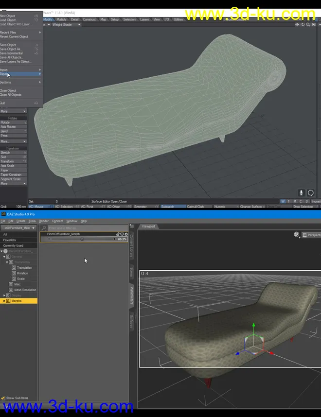Expand the Display tree group
Viewport: 321px width, 417px height.
click(x=4, y=295)
